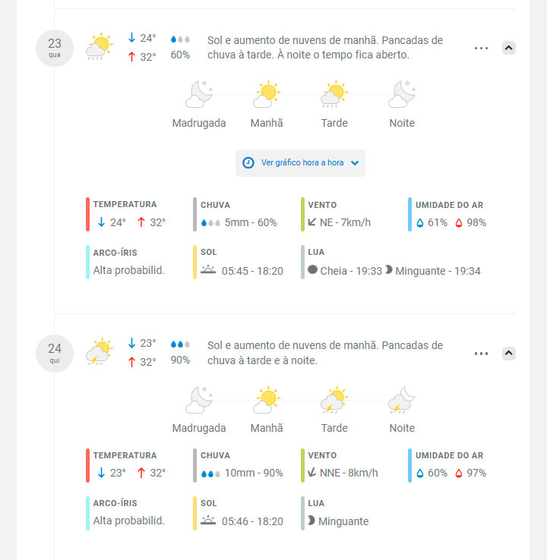Click the weather summary icon for day 24

[x=100, y=352]
